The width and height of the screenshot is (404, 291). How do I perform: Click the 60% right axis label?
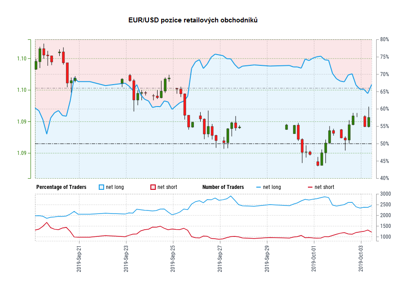[x=384, y=109]
